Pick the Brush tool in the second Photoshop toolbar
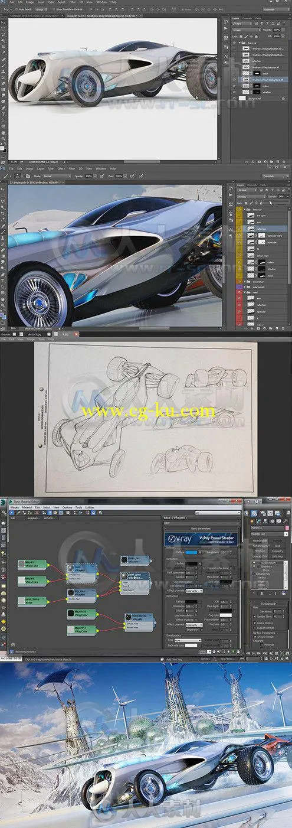This screenshot has height=828, width=292. (x=3, y=232)
